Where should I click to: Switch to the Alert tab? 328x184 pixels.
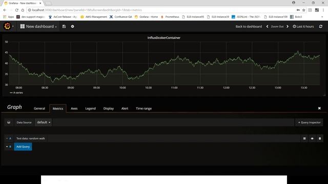[125, 108]
